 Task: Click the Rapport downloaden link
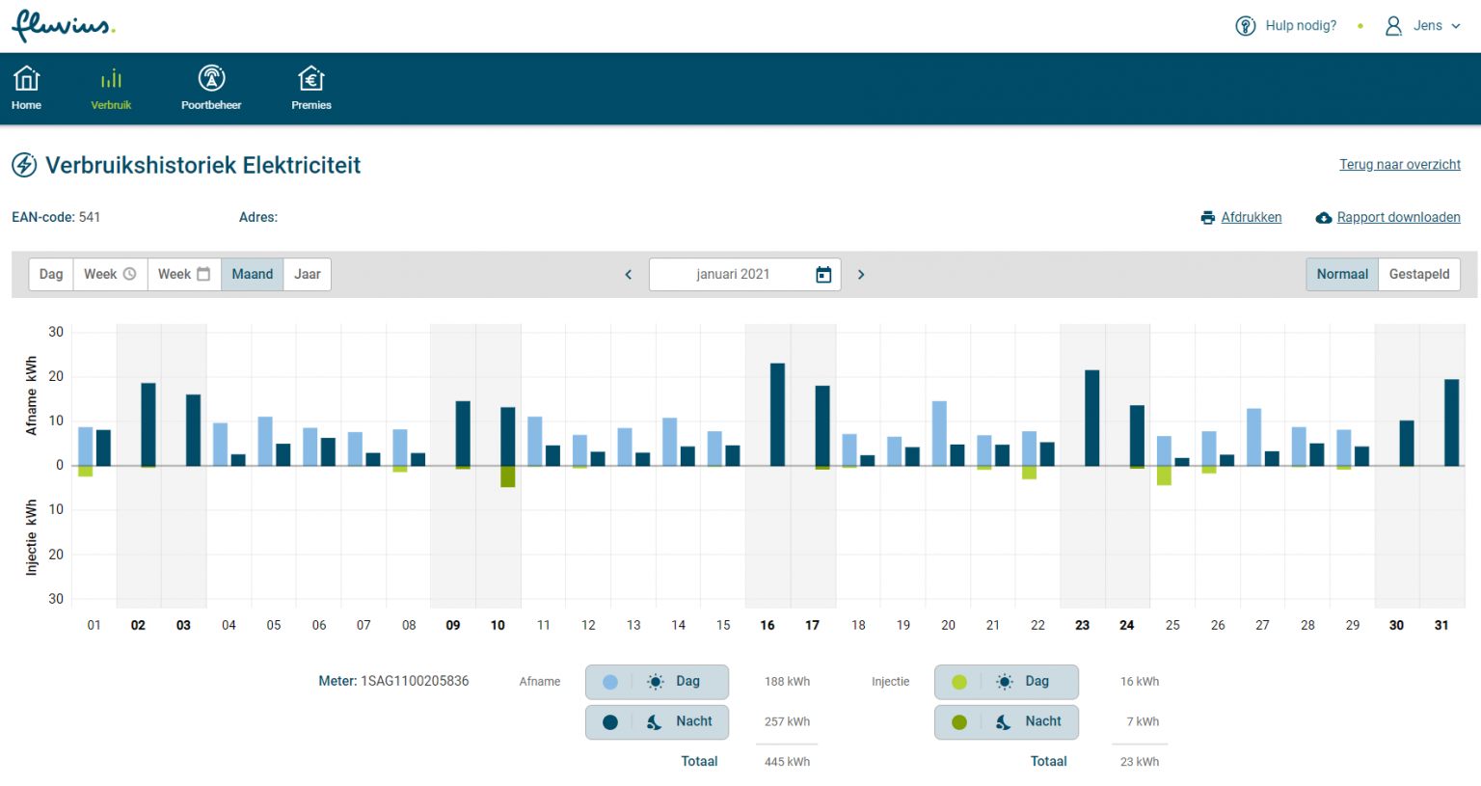(1398, 217)
